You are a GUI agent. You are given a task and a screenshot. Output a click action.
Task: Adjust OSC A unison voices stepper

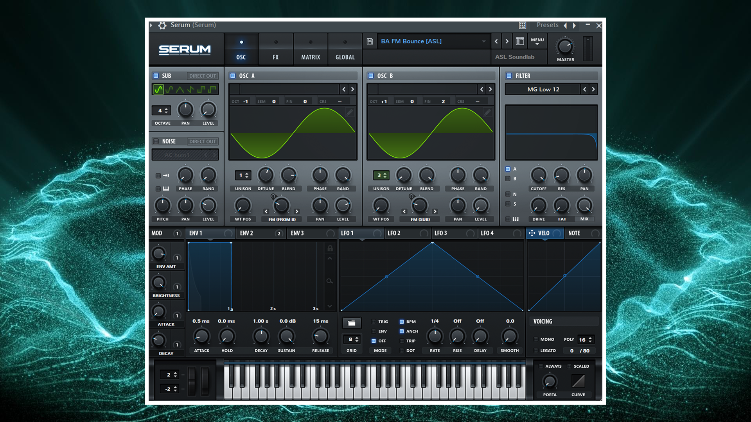[243, 175]
